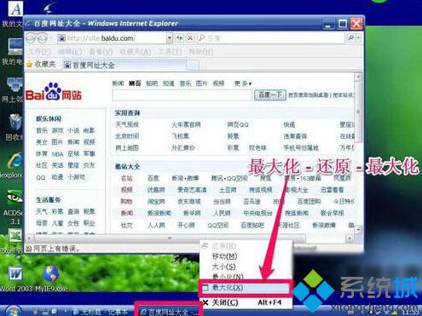Screen dimensions: 422x316
Task: Click the search magnifier button
Action: click(351, 37)
